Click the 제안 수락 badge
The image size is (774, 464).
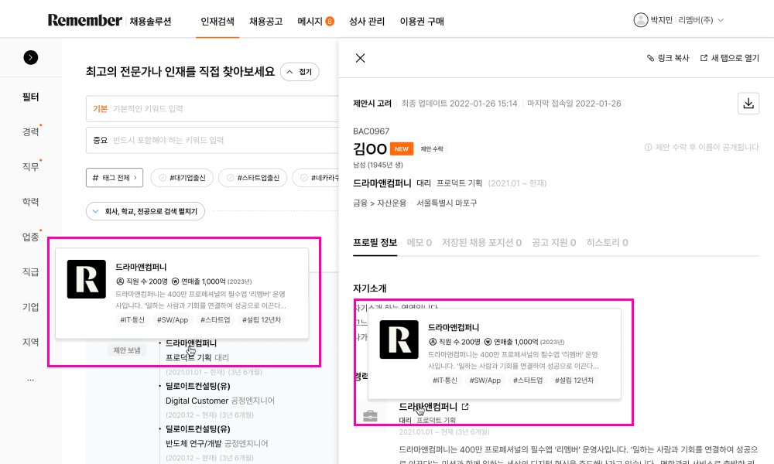point(432,149)
